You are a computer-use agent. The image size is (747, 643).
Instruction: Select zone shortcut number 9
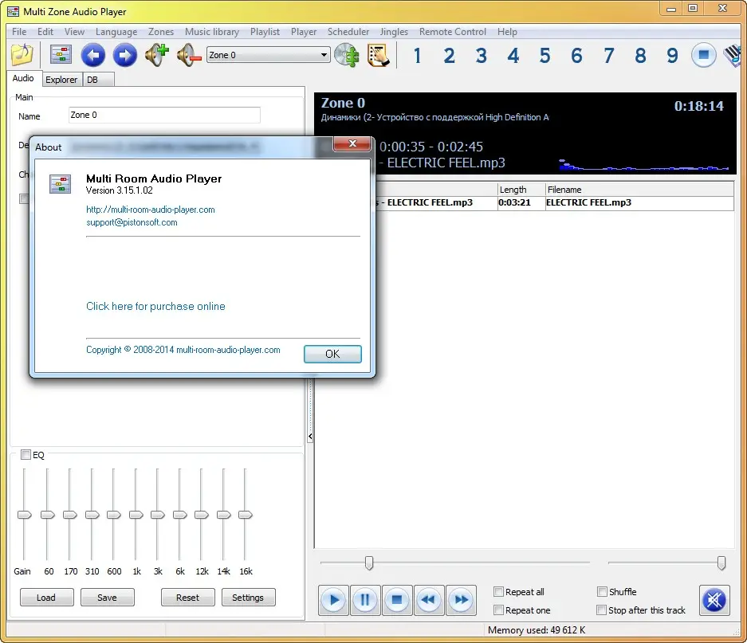coord(673,56)
